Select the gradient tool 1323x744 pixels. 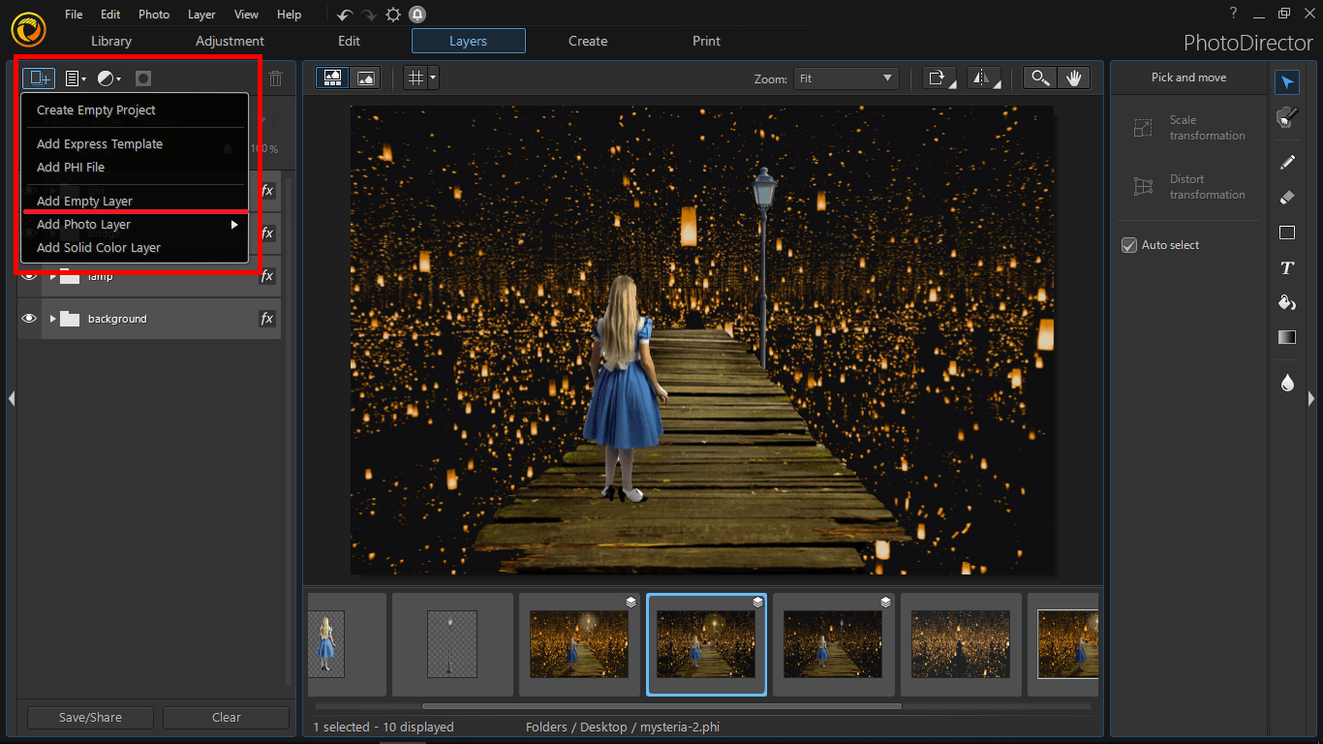tap(1287, 337)
